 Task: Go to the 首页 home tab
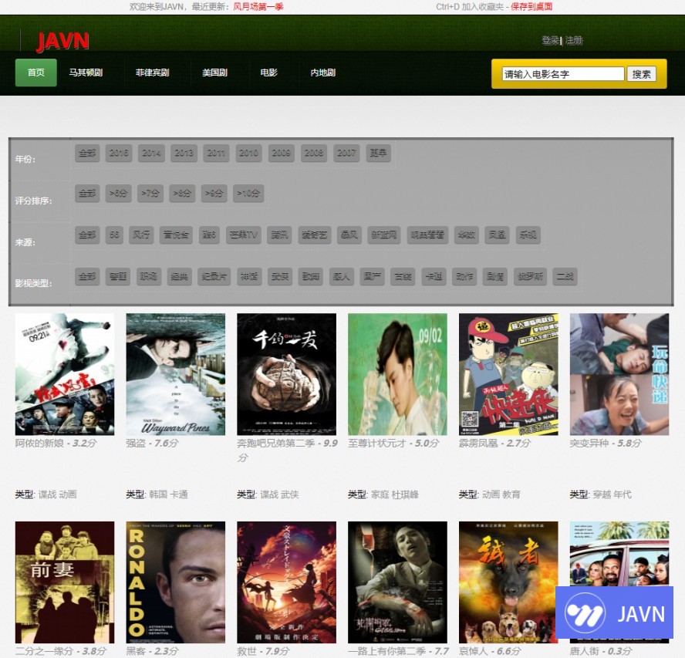(35, 73)
